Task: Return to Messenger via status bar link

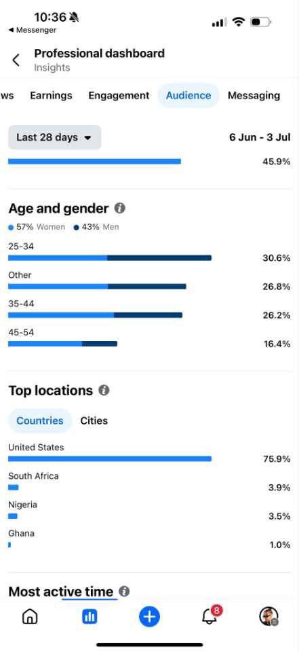Action: pyautogui.click(x=33, y=30)
